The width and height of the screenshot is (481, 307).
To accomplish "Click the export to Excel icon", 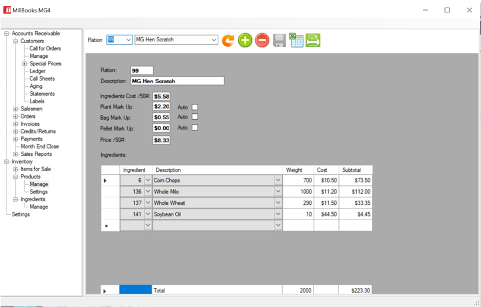I will point(296,40).
